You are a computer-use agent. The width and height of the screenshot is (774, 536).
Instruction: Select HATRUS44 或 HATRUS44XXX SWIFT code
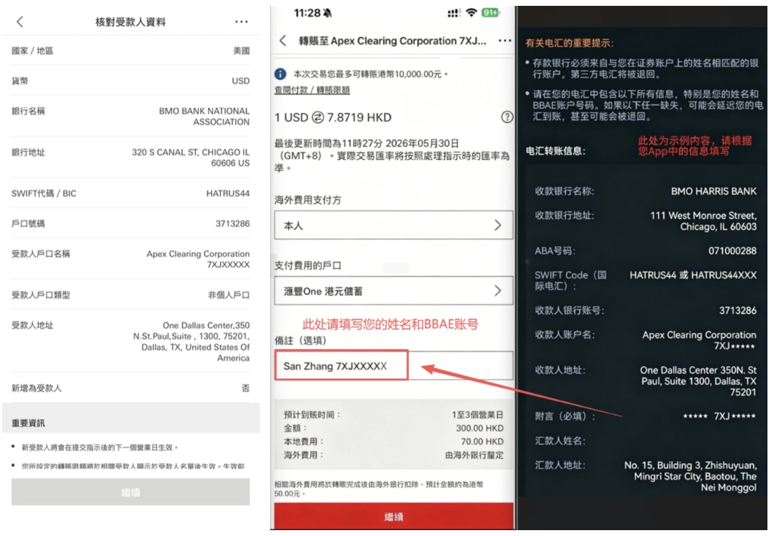click(693, 275)
